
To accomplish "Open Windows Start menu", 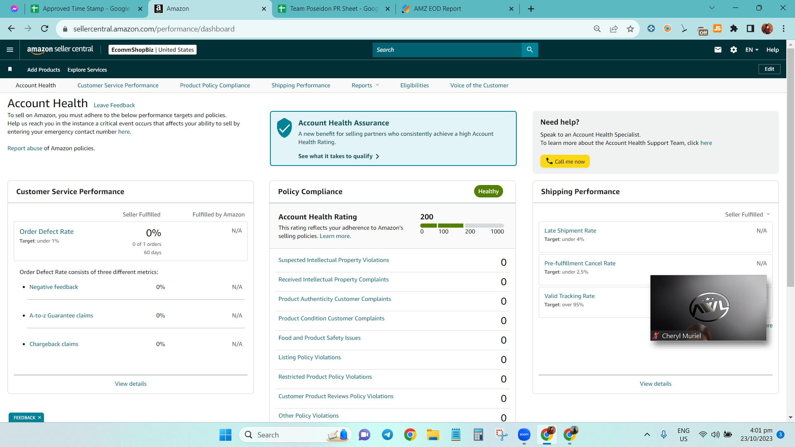I will point(225,435).
